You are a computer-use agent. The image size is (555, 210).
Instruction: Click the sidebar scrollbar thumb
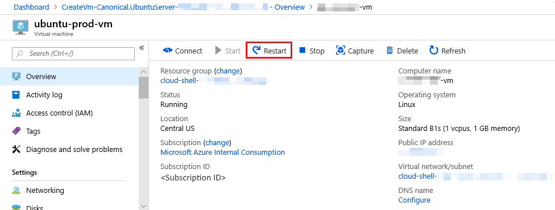(x=143, y=87)
